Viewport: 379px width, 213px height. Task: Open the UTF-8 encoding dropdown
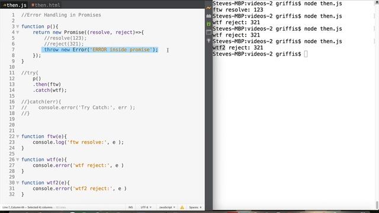pos(146,207)
